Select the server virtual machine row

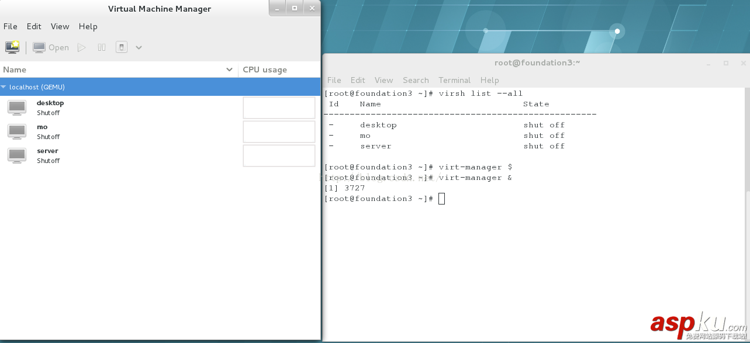pos(160,155)
